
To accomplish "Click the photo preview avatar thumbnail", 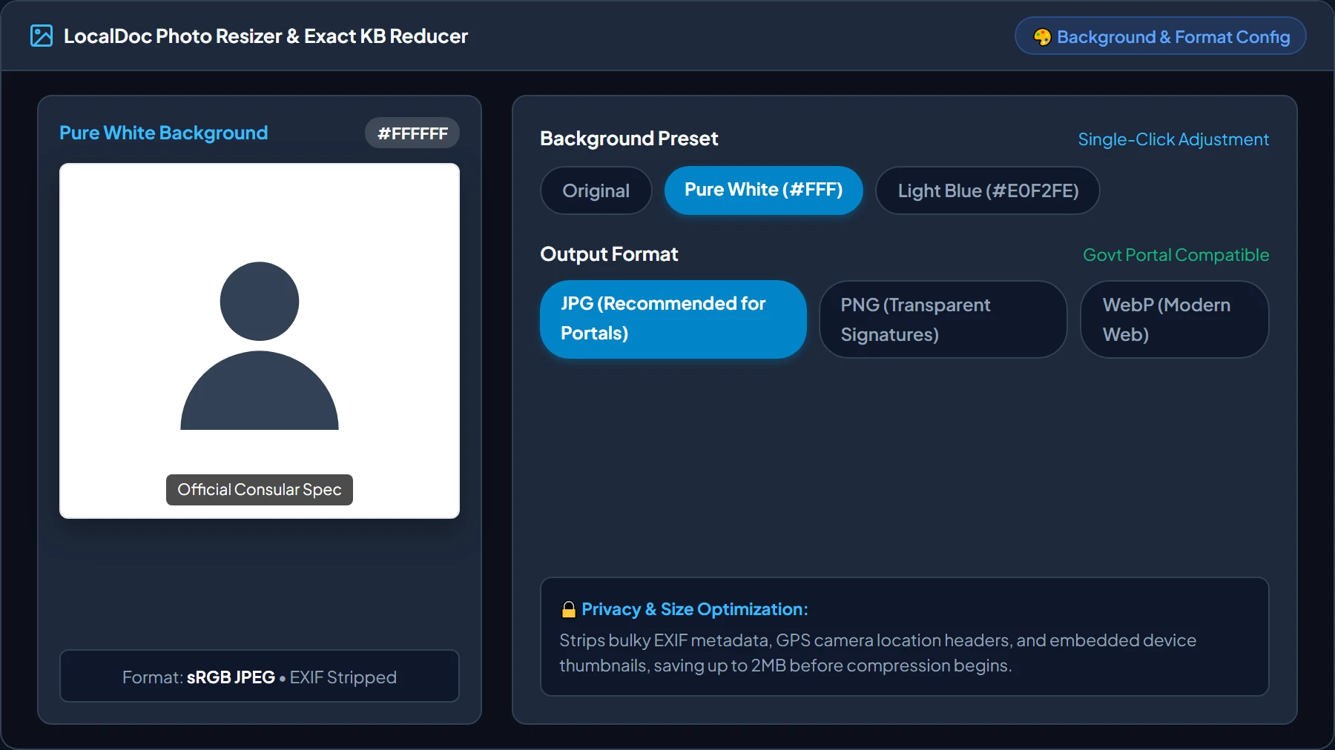I will [260, 340].
